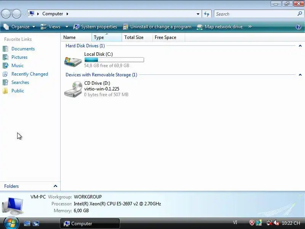Open the Pictures favorite link
305x229 pixels.
point(19,57)
